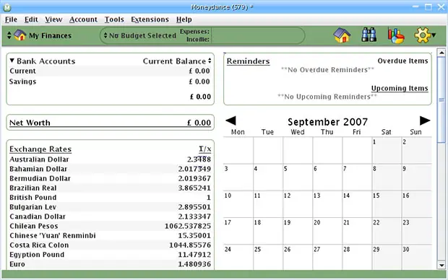This screenshot has width=448, height=280.
Task: Click the Brazilian Real rate row
Action: pyautogui.click(x=110, y=188)
